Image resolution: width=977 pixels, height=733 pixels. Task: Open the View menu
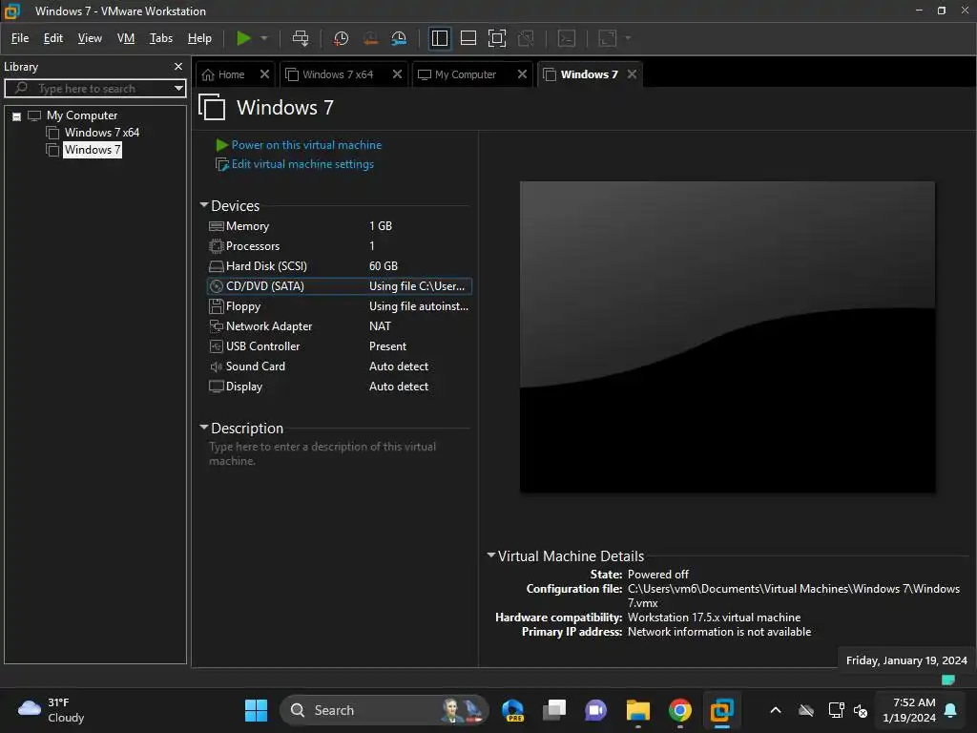point(90,38)
